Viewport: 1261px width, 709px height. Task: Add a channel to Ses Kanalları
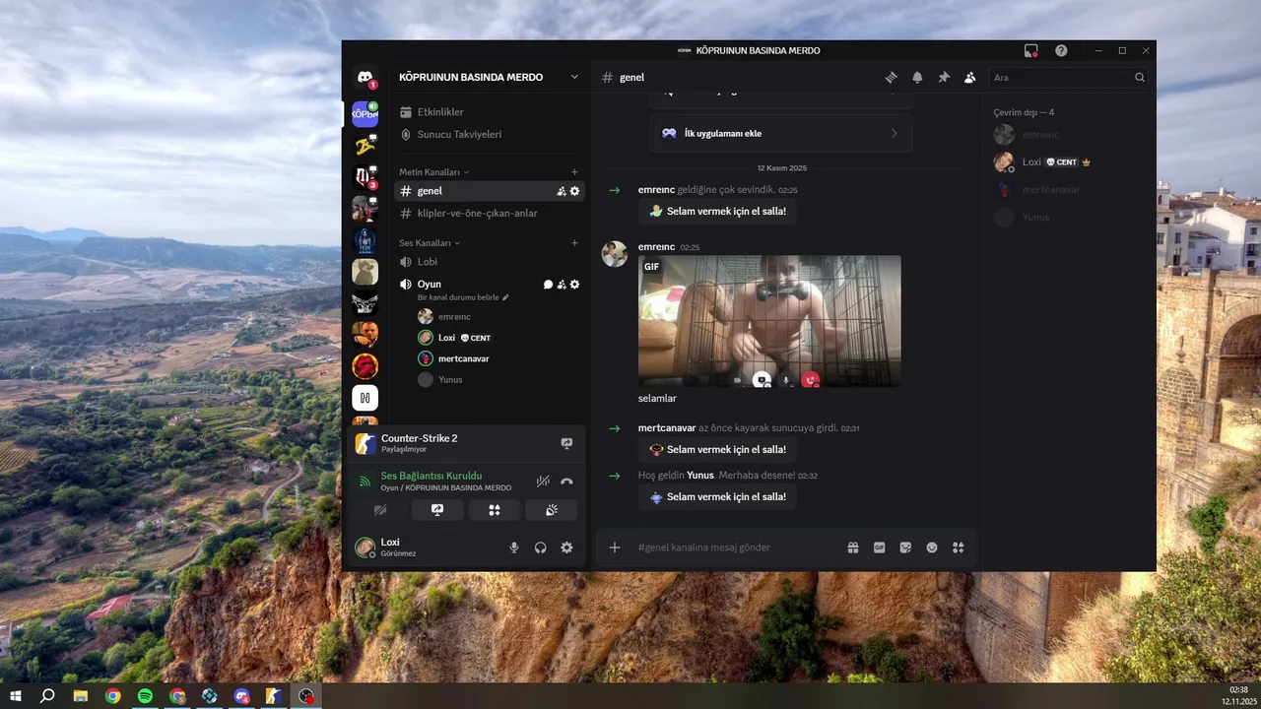coord(574,243)
